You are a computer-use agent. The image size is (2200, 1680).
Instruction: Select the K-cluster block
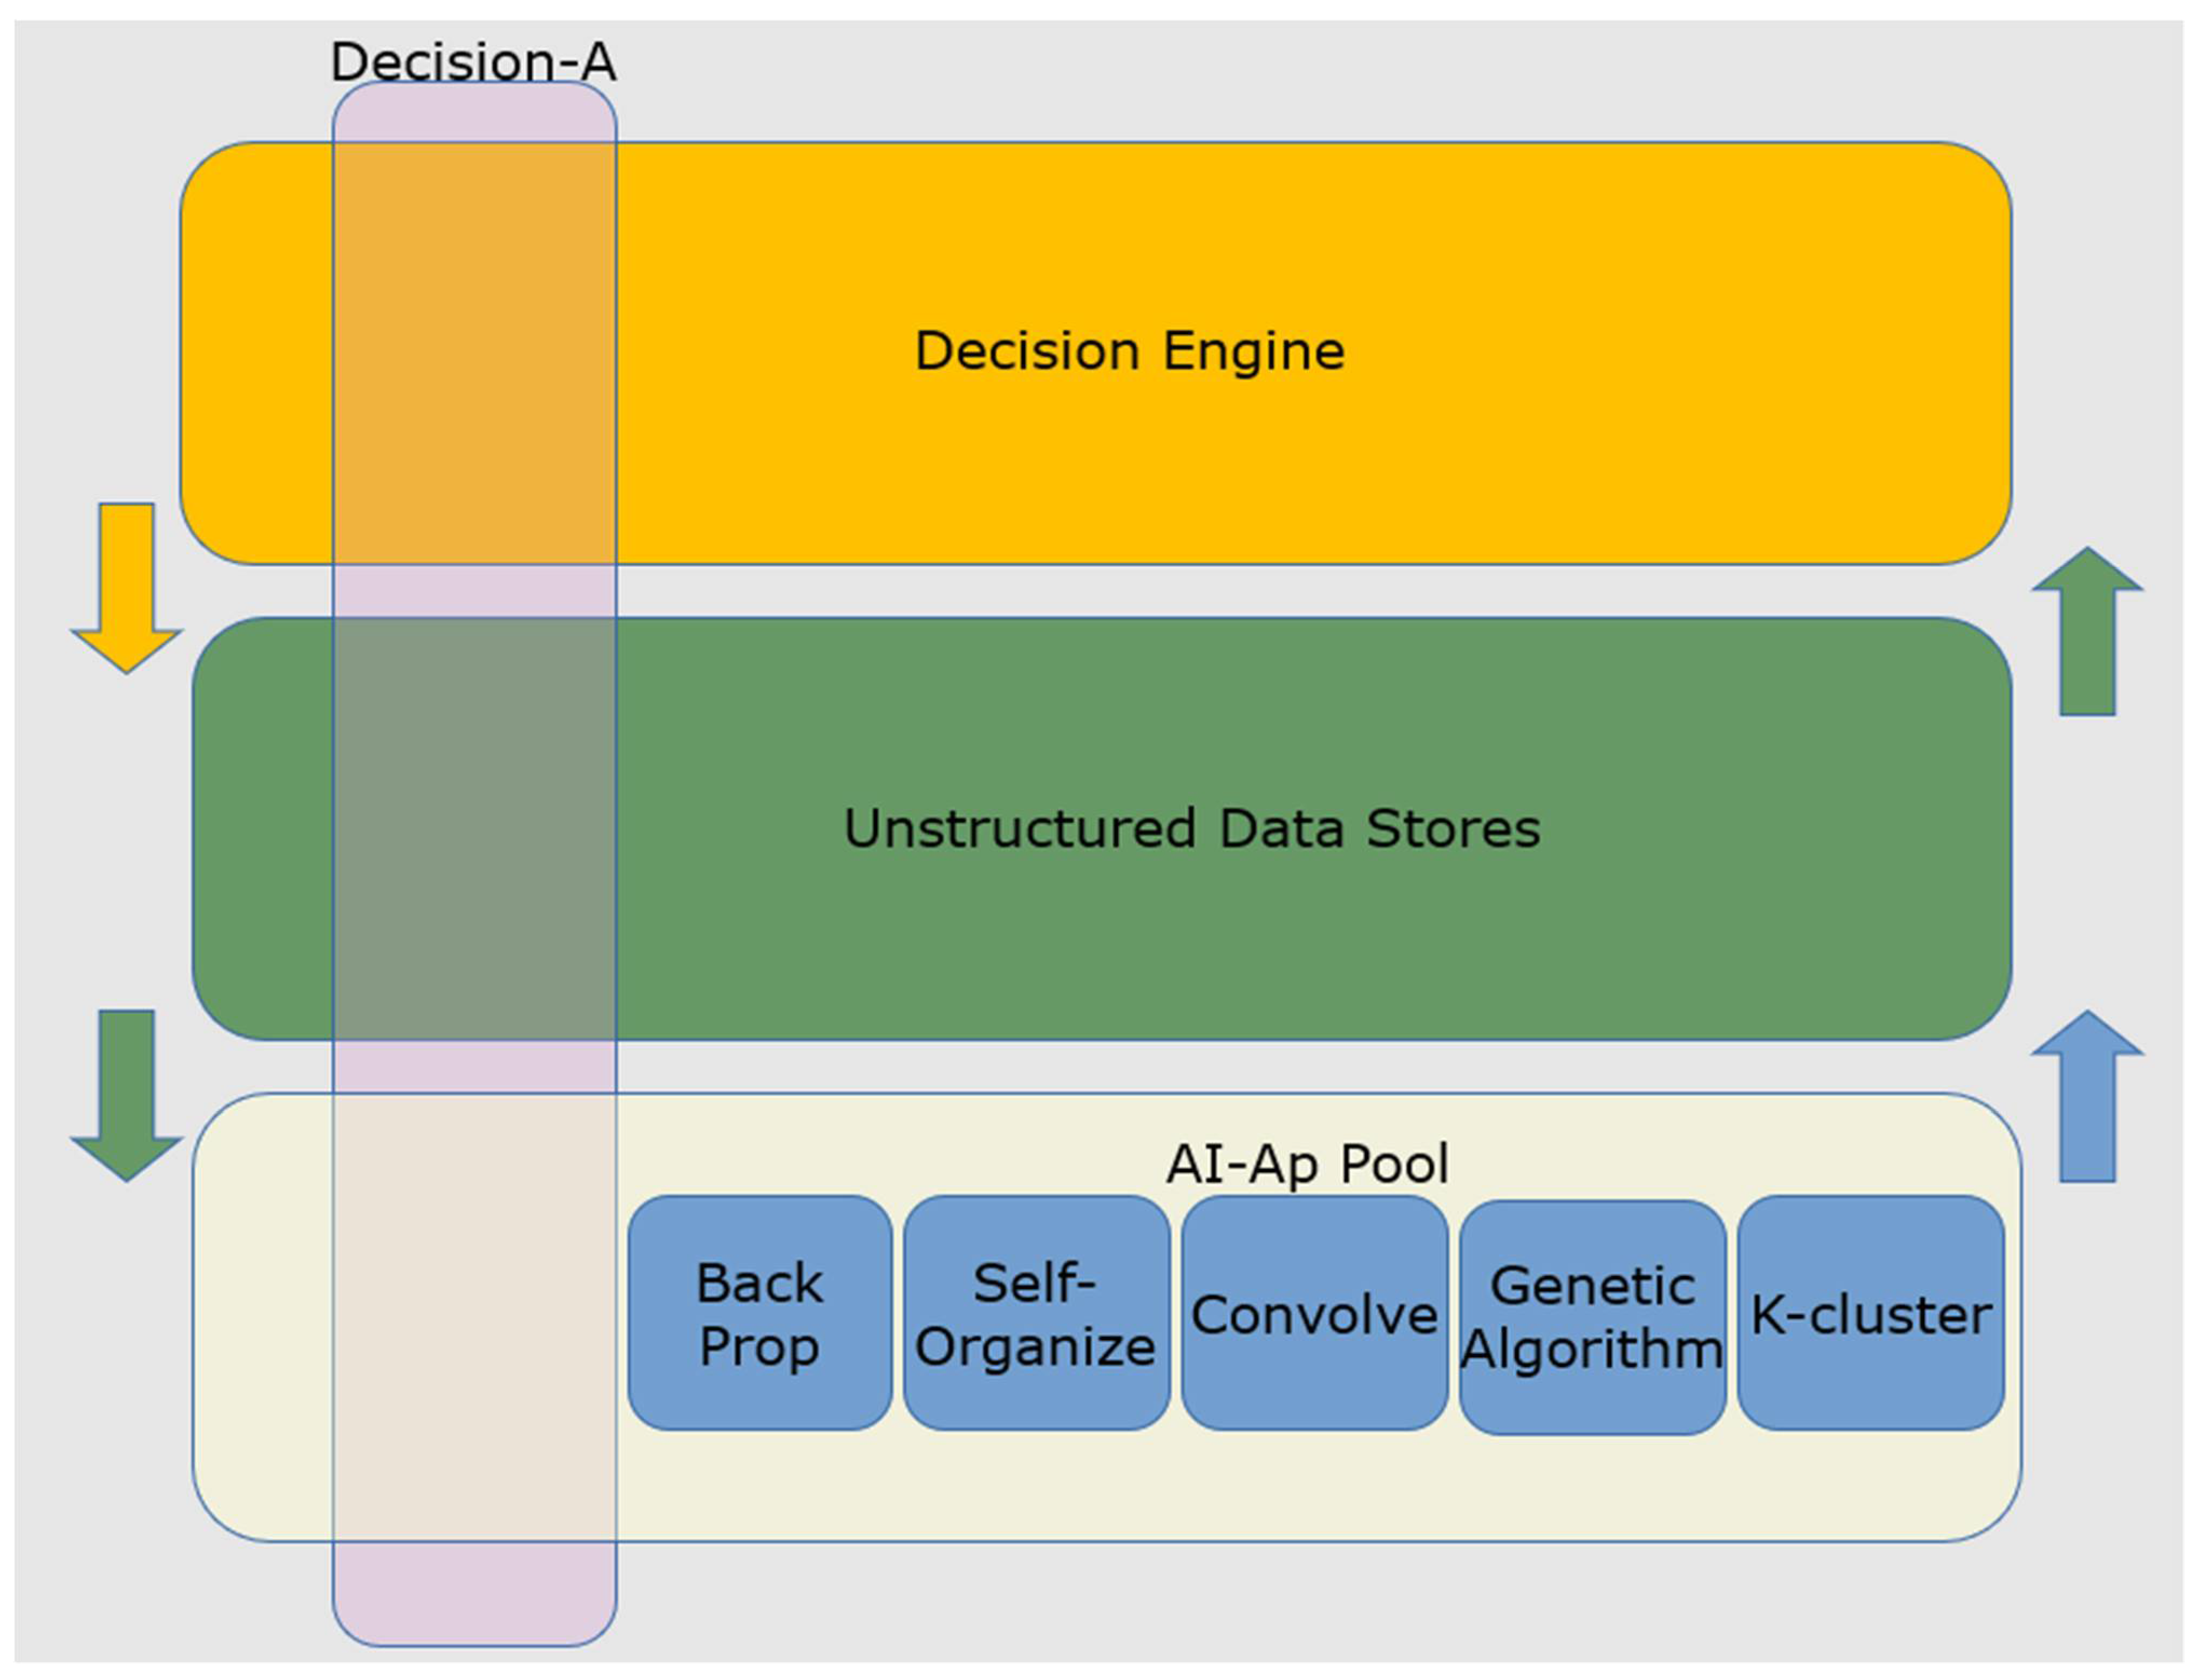(x=1870, y=1313)
